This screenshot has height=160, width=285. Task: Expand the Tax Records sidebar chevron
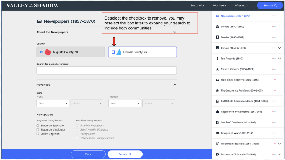[x=279, y=59]
